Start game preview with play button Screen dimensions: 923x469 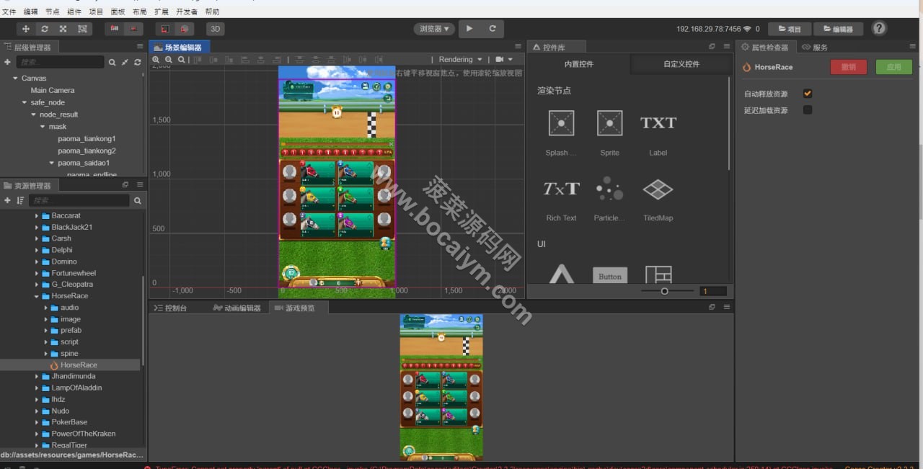(469, 29)
